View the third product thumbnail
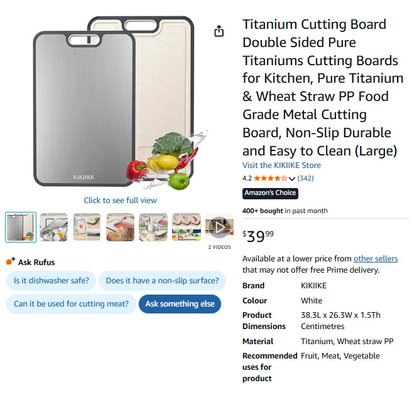The image size is (412, 393). pyautogui.click(x=87, y=227)
